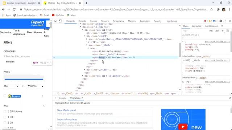Screen dimensions: 232x130
Task: Open Chrome profile avatar
Action: (x=224, y=10)
